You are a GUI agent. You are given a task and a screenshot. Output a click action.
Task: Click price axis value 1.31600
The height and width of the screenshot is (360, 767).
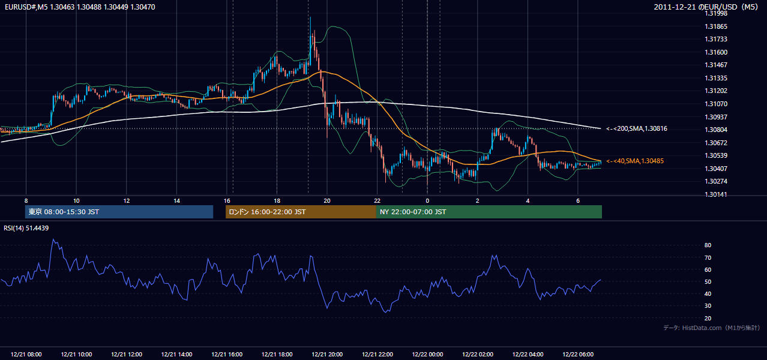point(716,52)
